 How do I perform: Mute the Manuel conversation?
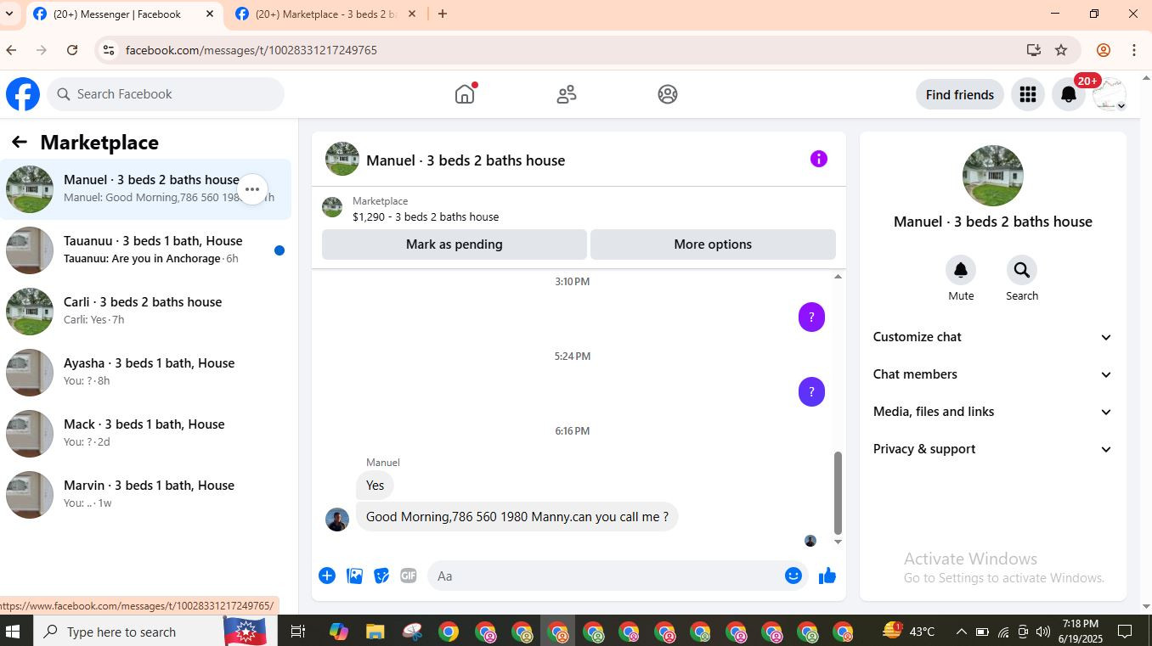[961, 270]
